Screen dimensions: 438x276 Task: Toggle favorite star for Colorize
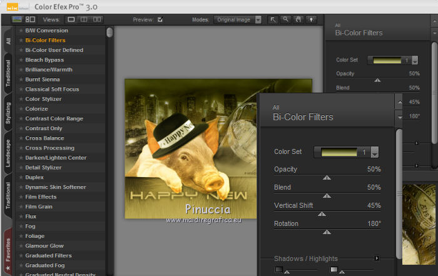(21, 109)
